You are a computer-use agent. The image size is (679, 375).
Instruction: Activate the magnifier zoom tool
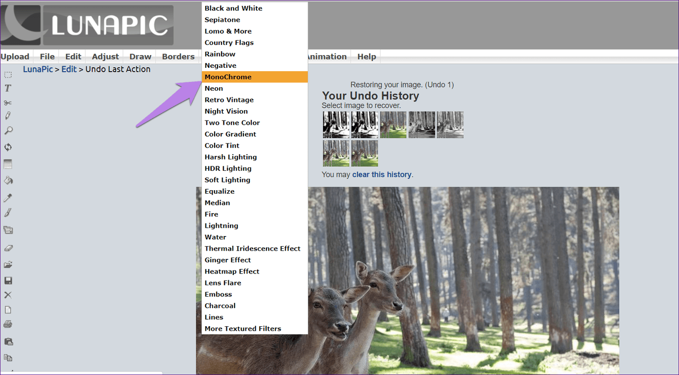point(8,131)
